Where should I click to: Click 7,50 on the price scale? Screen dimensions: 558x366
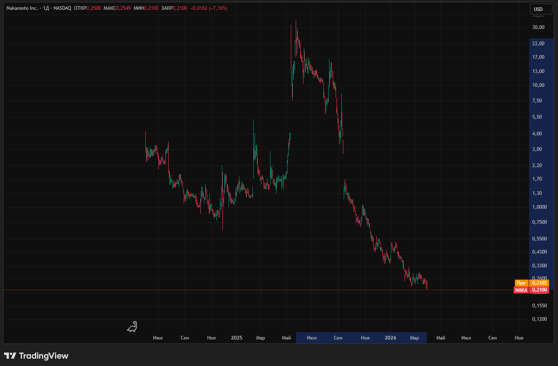tap(537, 101)
